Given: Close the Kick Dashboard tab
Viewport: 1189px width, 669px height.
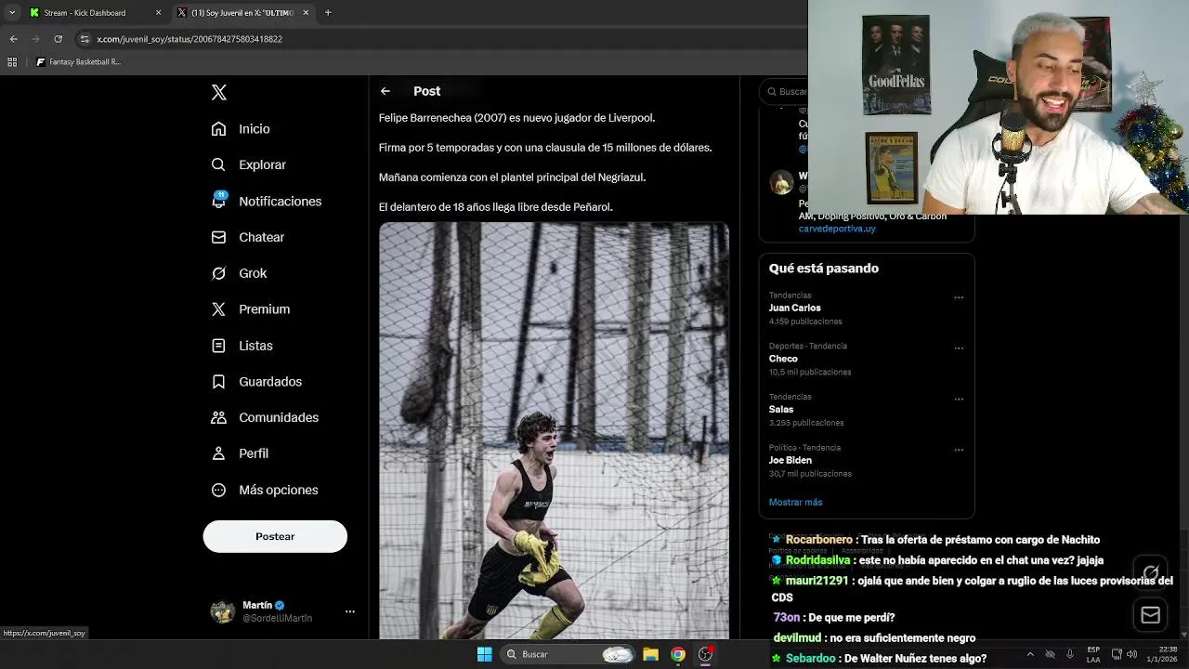Looking at the screenshot, I should [x=158, y=13].
